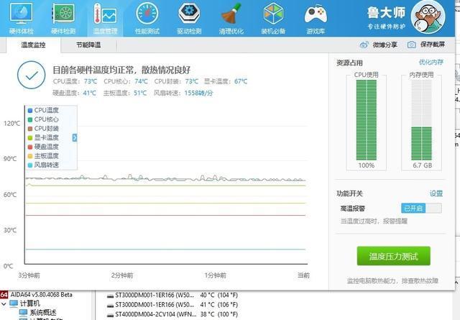Click the 当前 time label on chart
Image resolution: width=460 pixels, height=320 pixels.
(303, 275)
